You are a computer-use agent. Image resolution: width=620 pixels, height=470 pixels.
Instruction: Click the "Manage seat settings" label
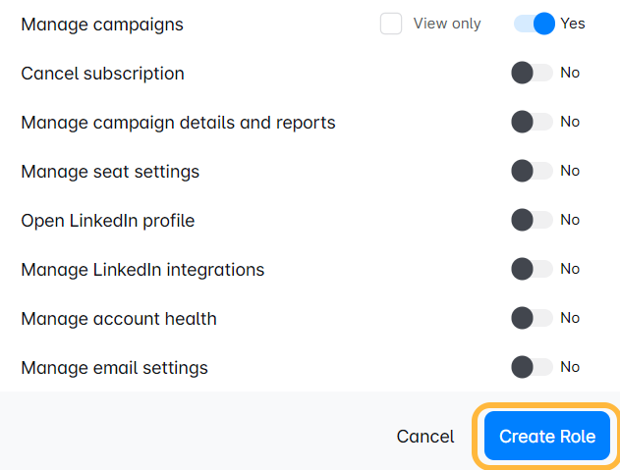(x=110, y=172)
